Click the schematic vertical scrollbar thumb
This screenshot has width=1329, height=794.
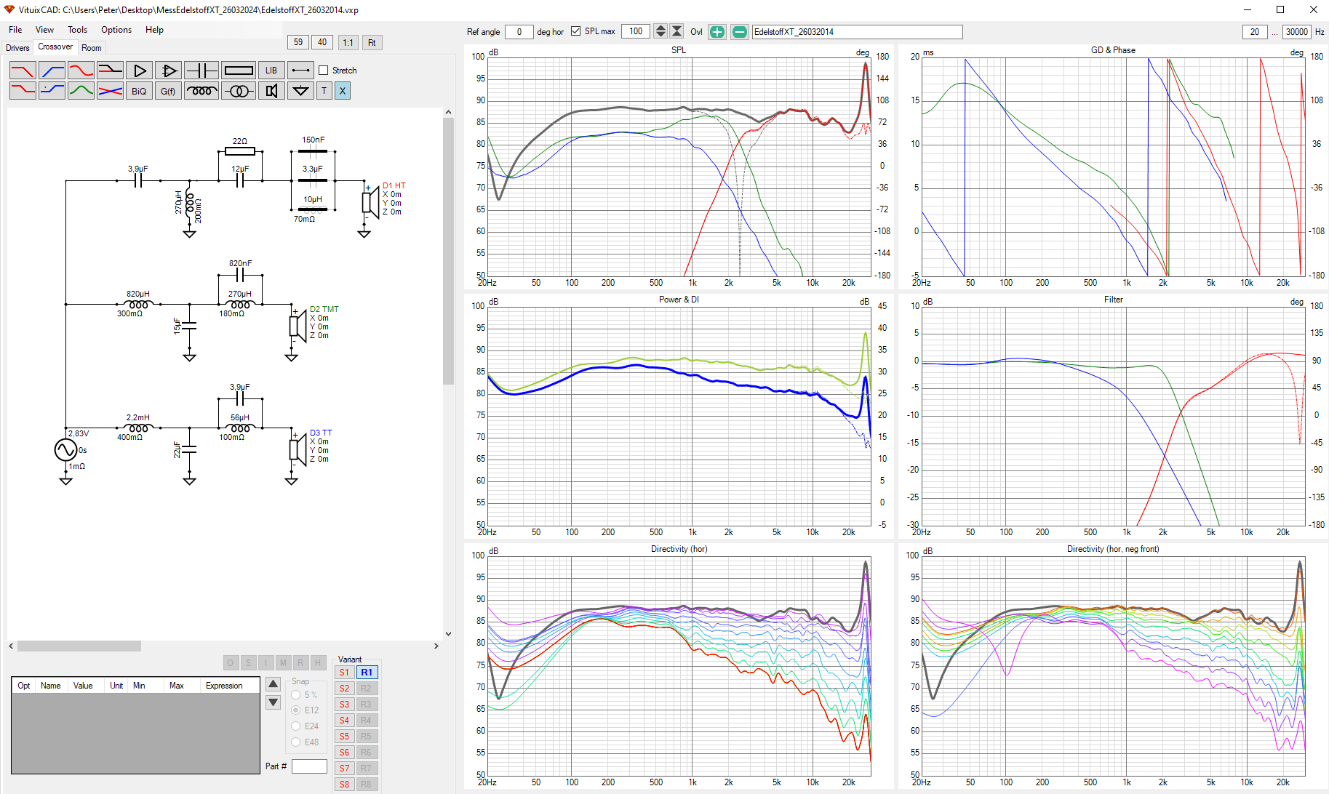[448, 251]
